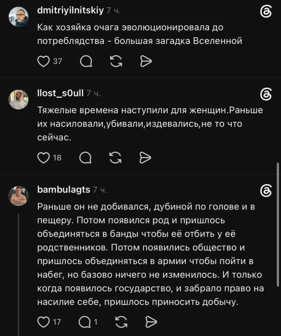The image size is (281, 336).
Task: Share bambulagts's comment with send icon
Action: coord(151,322)
